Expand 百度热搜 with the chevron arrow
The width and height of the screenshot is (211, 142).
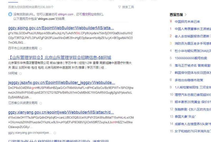(186, 15)
